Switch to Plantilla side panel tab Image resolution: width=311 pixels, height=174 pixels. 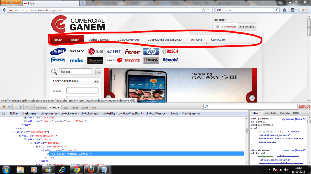[x=285, y=113]
